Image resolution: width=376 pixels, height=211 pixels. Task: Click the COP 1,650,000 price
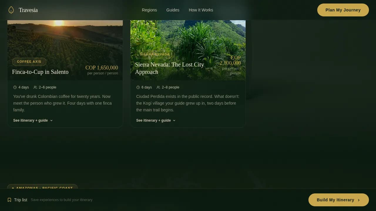click(x=102, y=68)
